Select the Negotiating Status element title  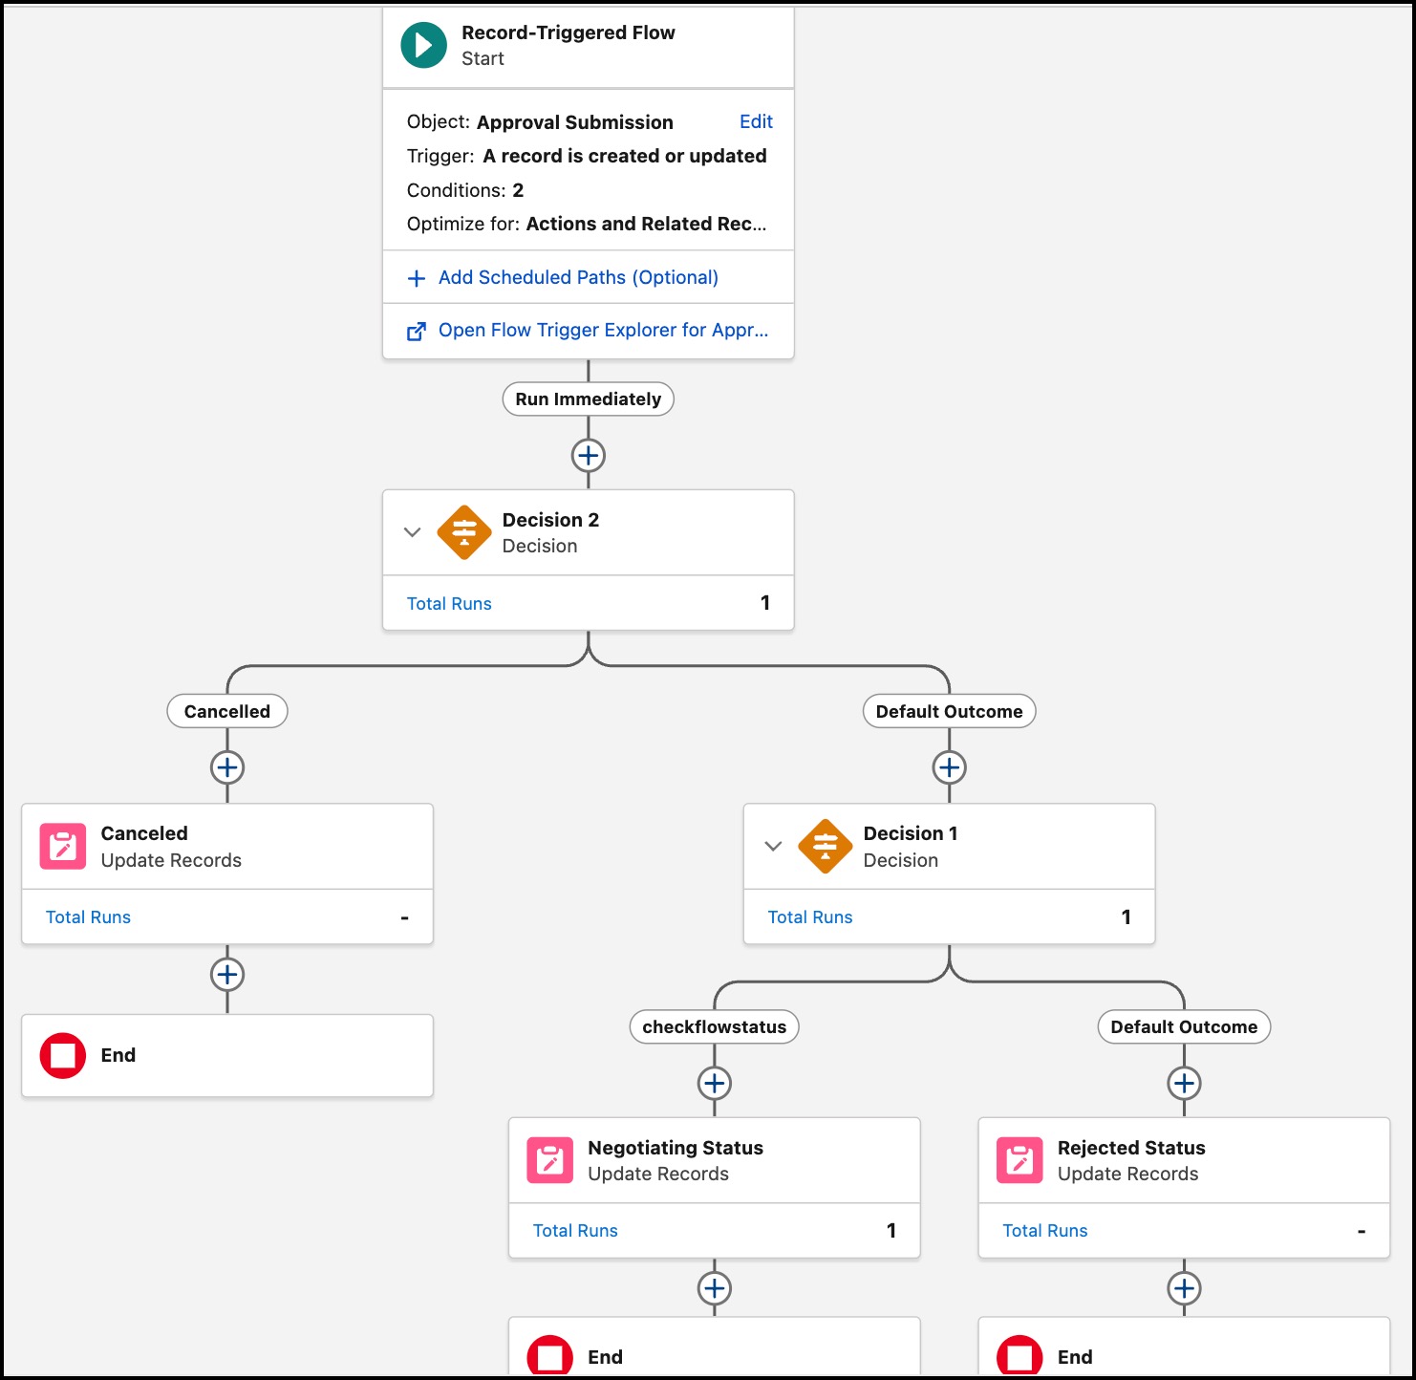click(x=676, y=1148)
